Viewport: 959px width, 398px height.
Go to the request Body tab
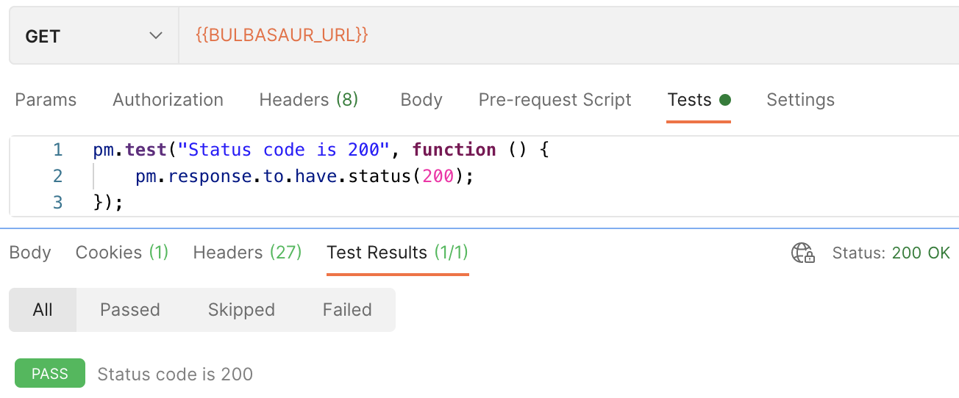click(421, 100)
